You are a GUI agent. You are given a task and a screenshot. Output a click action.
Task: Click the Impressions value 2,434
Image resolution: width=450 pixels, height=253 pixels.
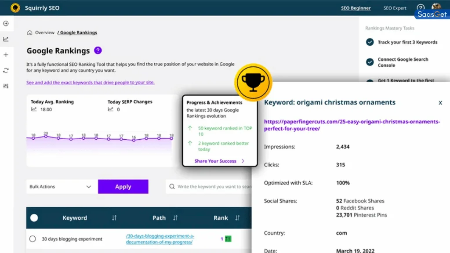[x=343, y=147]
